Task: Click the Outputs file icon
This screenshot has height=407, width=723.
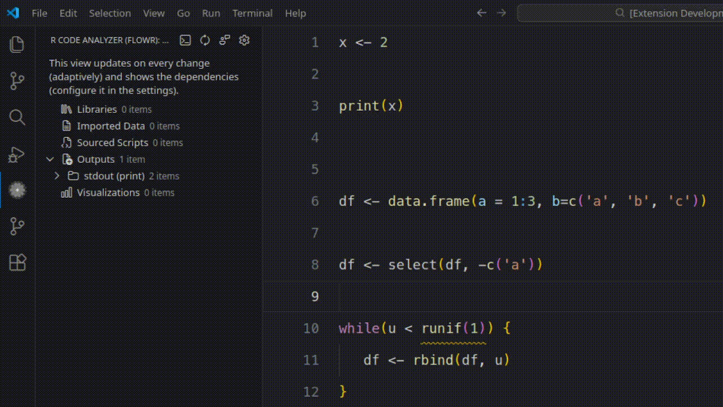Action: pyautogui.click(x=67, y=159)
